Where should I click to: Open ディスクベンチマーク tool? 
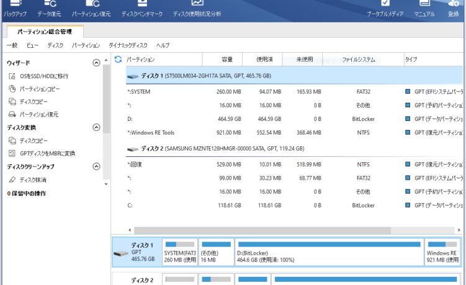point(142,9)
